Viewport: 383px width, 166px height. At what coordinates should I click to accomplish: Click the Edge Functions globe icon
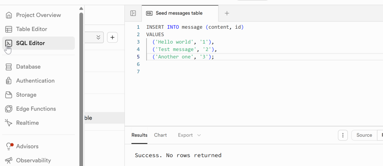(x=9, y=109)
